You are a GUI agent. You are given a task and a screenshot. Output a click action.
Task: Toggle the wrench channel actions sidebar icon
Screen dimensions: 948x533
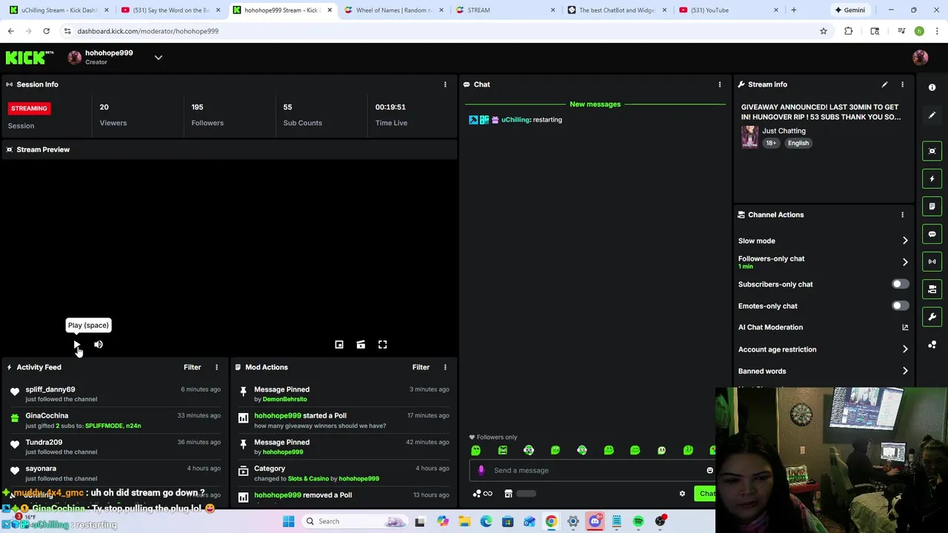pyautogui.click(x=932, y=317)
